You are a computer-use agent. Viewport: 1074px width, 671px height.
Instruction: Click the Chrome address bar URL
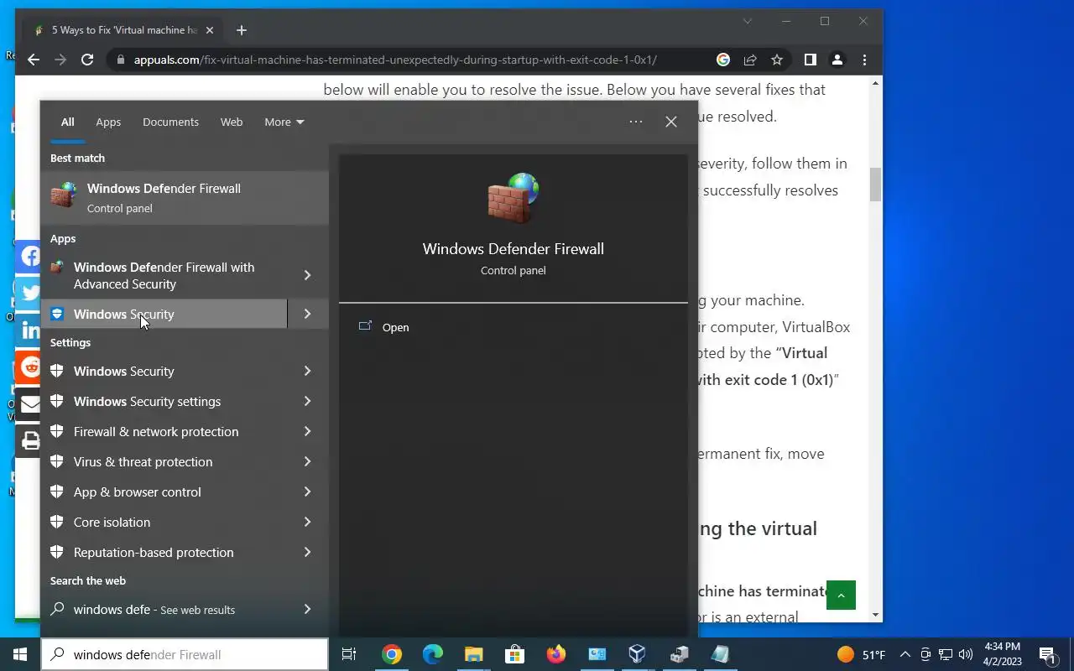point(395,60)
